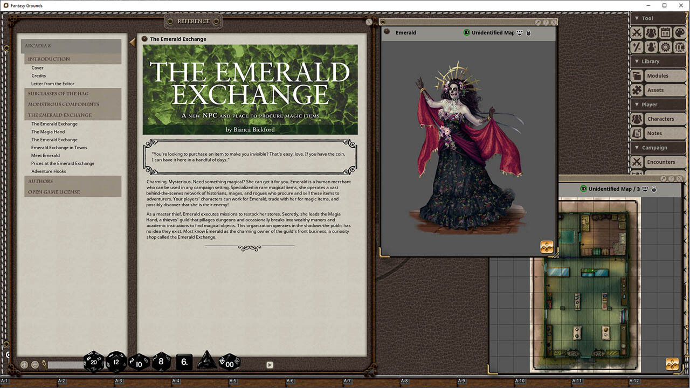The width and height of the screenshot is (690, 388).
Task: Click the Effects character tool icon
Action: [651, 47]
